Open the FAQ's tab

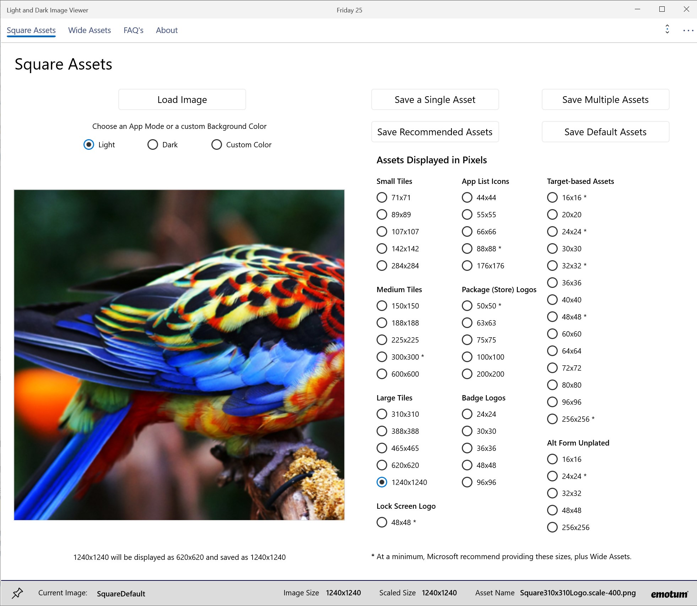(x=133, y=31)
